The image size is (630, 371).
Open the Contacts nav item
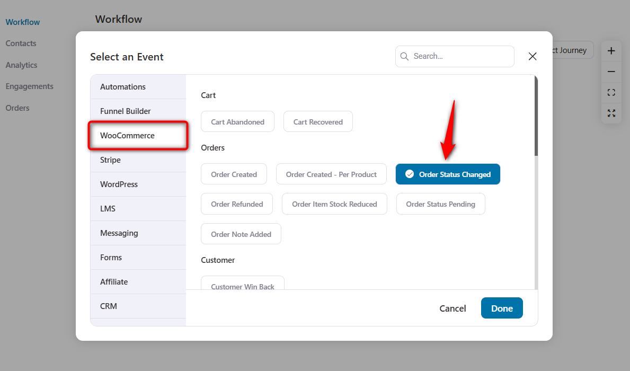[21, 43]
